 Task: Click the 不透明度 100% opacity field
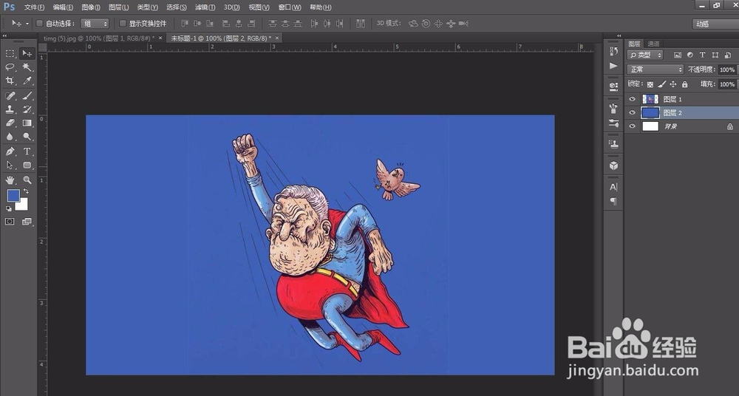(727, 69)
